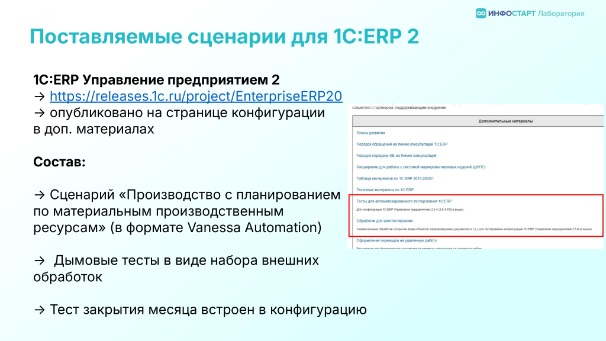Click the "ИНФОСТАРТ Лаборатория" brand text

(x=536, y=14)
